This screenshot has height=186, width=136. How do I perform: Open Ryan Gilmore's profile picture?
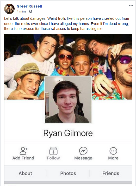68,99
